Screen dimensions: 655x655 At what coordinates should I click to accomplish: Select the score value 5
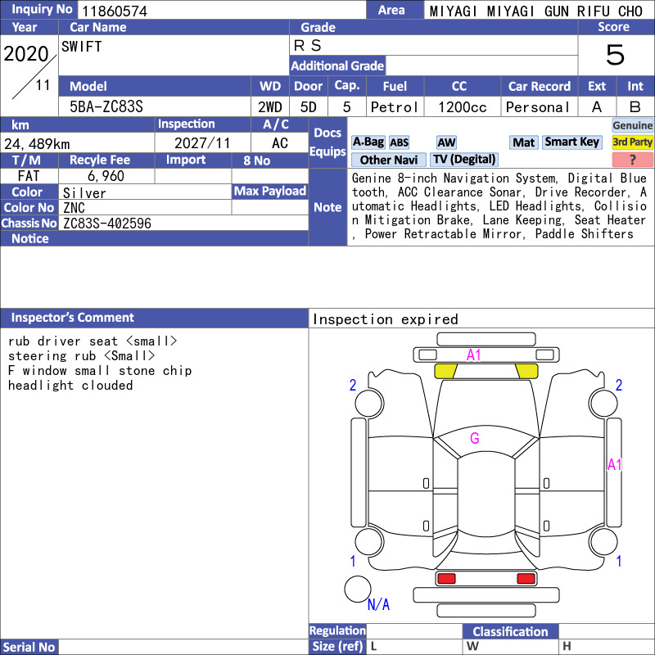(615, 55)
